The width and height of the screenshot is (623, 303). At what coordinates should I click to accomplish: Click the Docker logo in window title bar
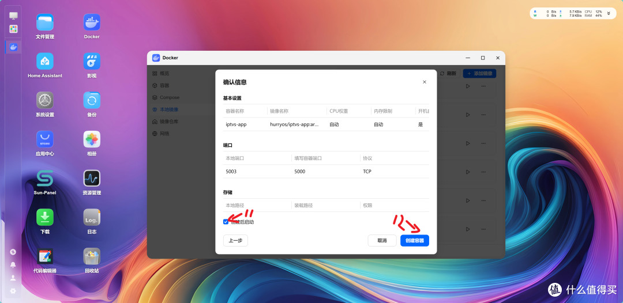(156, 58)
